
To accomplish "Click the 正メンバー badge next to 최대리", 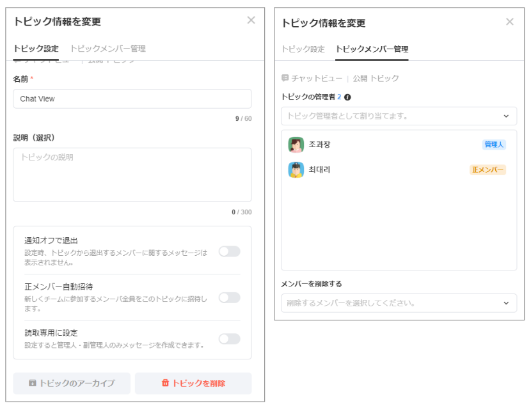I will 487,170.
